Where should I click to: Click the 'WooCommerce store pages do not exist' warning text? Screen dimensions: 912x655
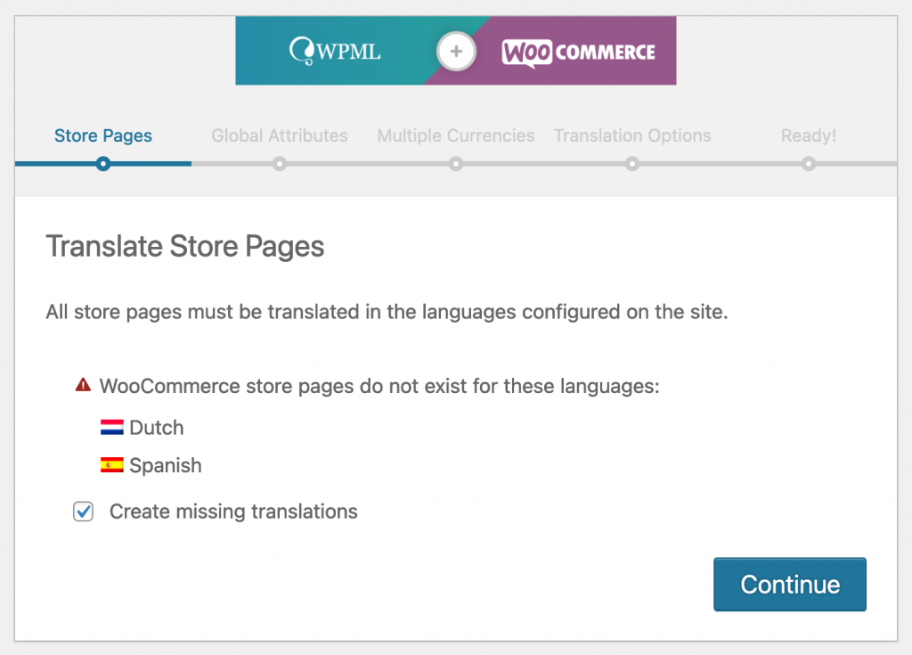click(379, 386)
